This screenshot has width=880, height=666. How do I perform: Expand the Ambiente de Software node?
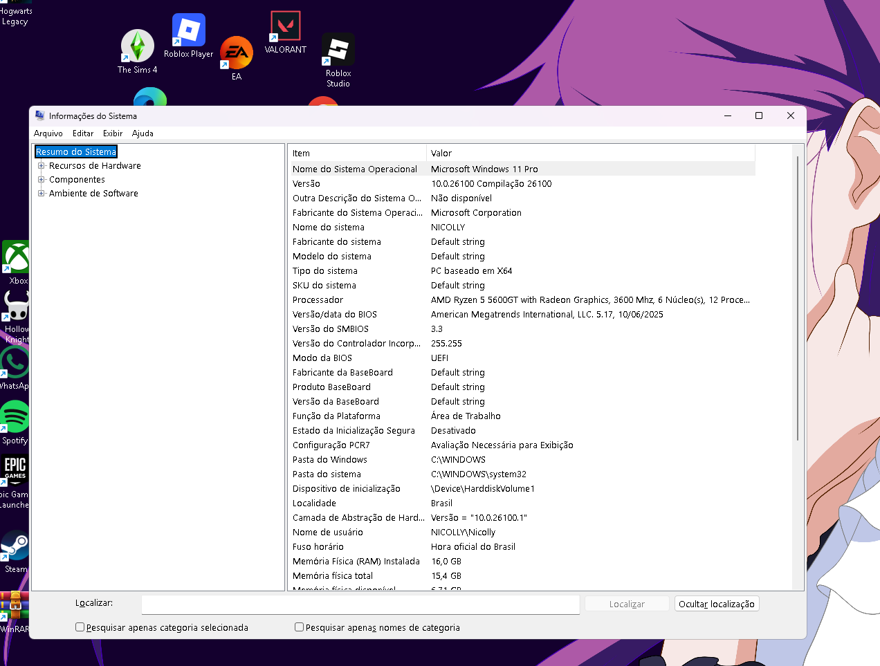(42, 194)
